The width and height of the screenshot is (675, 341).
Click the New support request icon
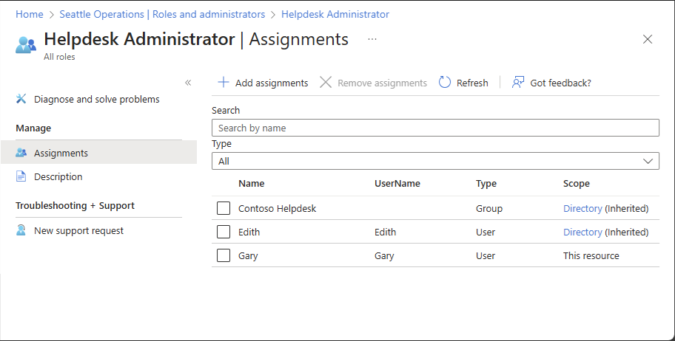pos(21,230)
